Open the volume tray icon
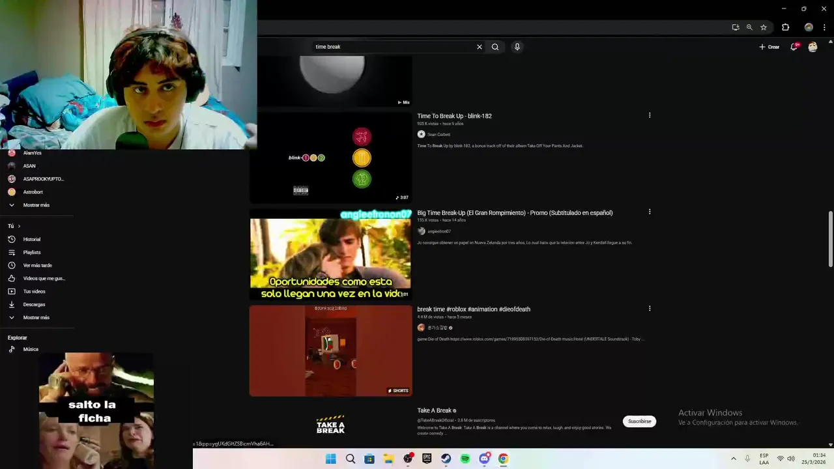 [791, 459]
